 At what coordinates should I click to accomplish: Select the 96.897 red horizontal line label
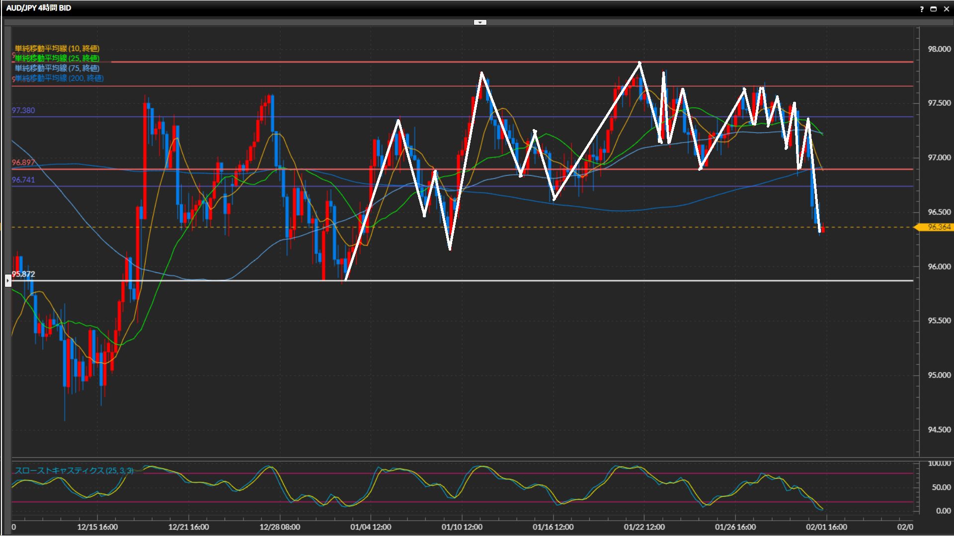point(23,163)
